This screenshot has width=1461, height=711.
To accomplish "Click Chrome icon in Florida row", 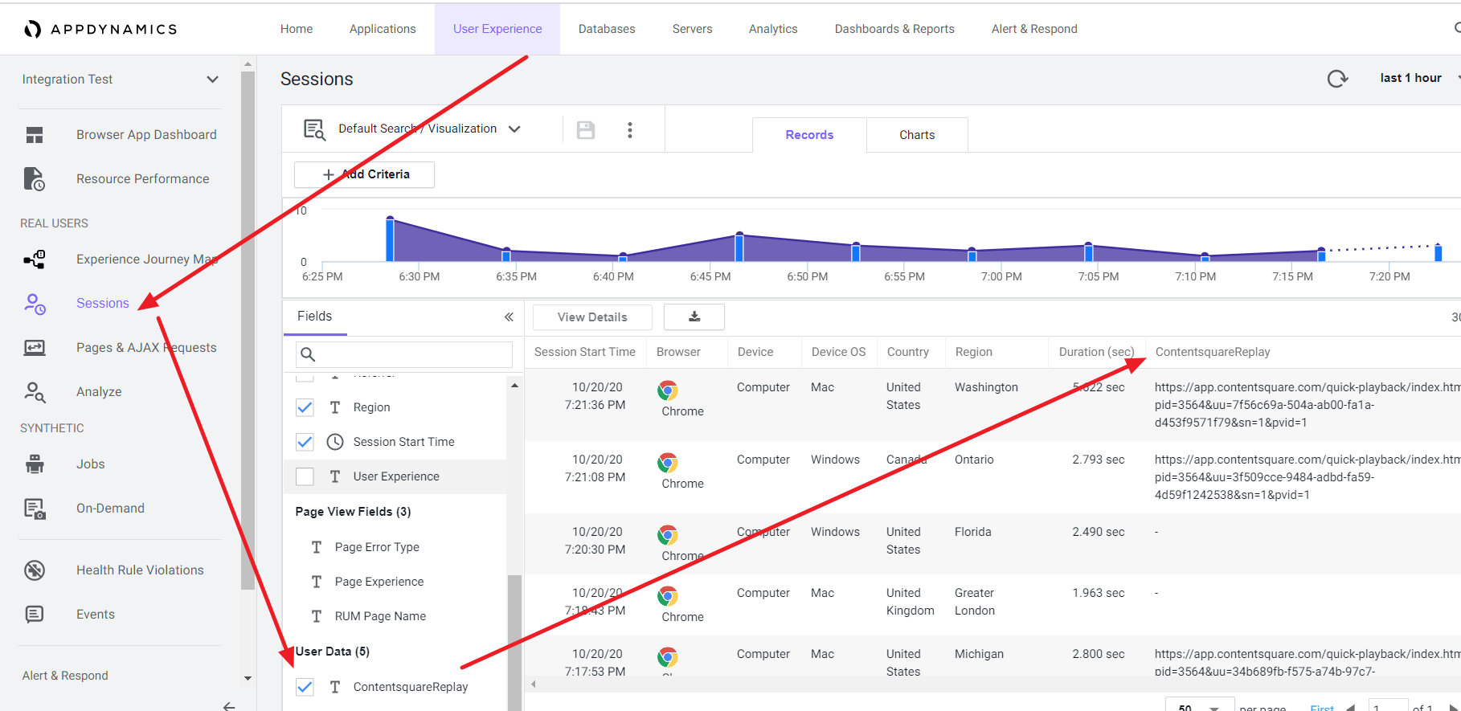I will (x=667, y=535).
